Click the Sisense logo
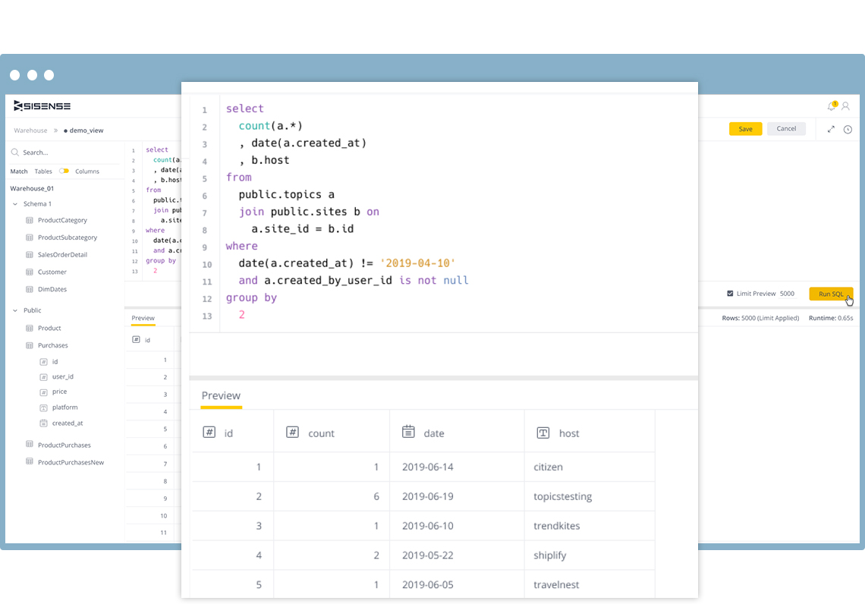This screenshot has height=604, width=865. tap(42, 106)
